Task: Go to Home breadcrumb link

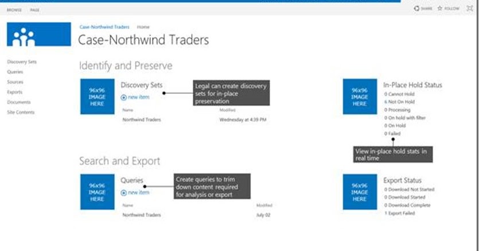Action: tap(143, 27)
